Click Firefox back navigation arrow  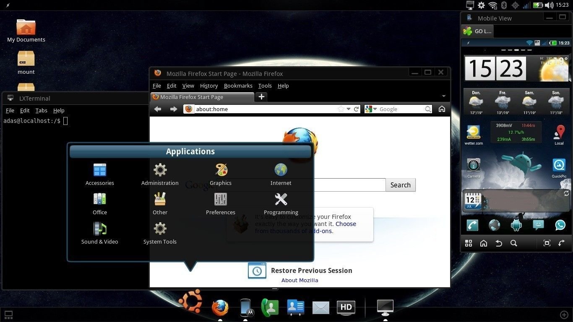point(158,109)
